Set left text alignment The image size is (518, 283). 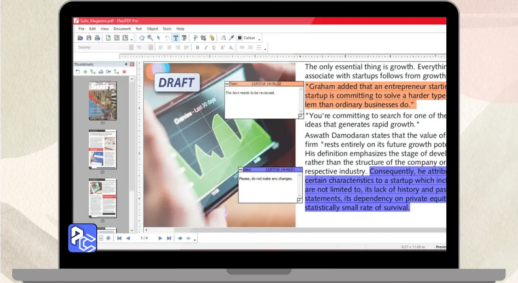click(161, 47)
